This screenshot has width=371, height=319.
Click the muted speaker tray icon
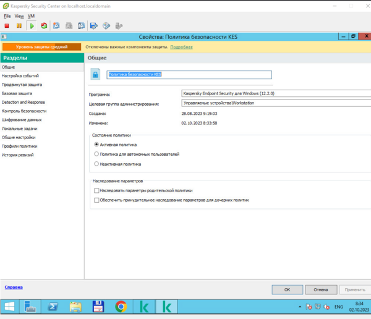326,307
